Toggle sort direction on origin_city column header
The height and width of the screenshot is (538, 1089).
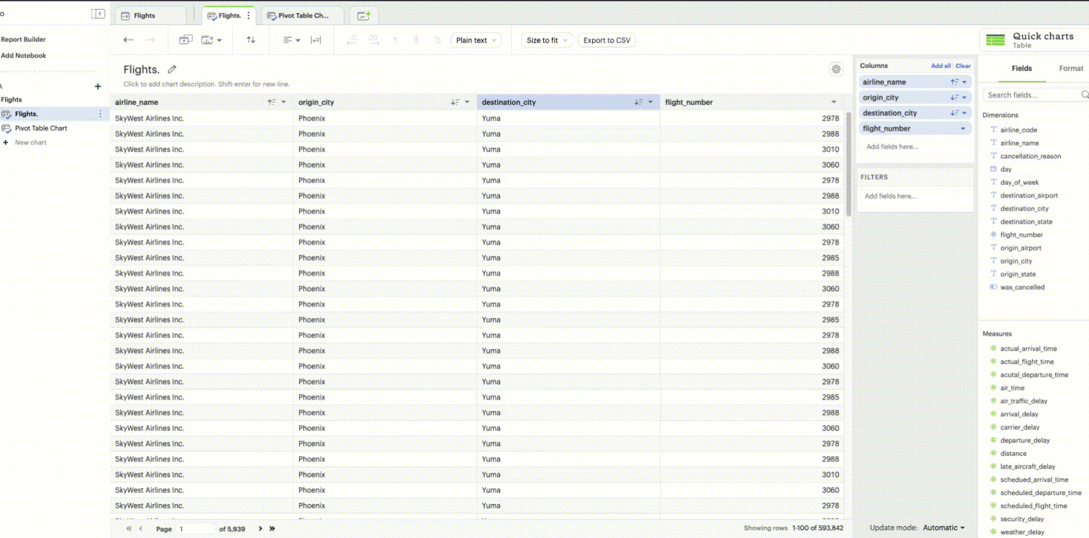(x=455, y=102)
